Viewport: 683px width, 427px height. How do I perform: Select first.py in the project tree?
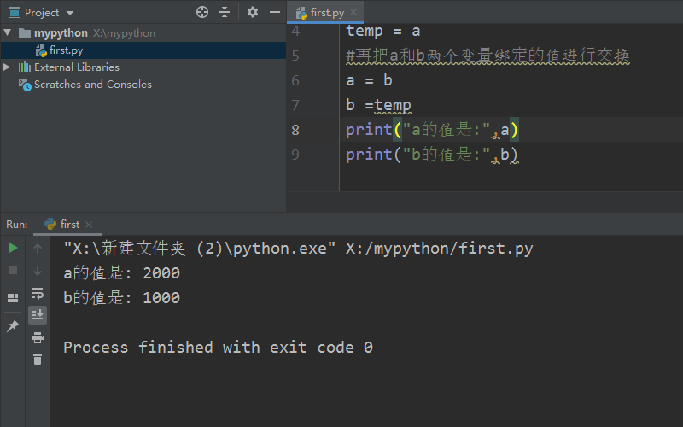tap(66, 50)
